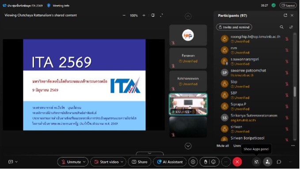
Task: Click the Share button
Action: coord(140,162)
